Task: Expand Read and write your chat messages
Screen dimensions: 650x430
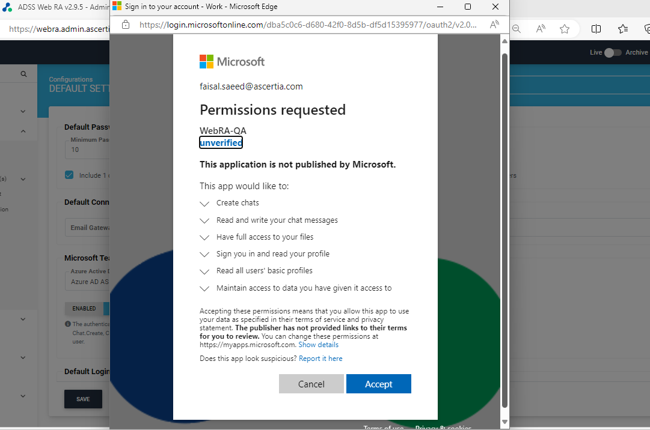Action: pyautogui.click(x=204, y=220)
